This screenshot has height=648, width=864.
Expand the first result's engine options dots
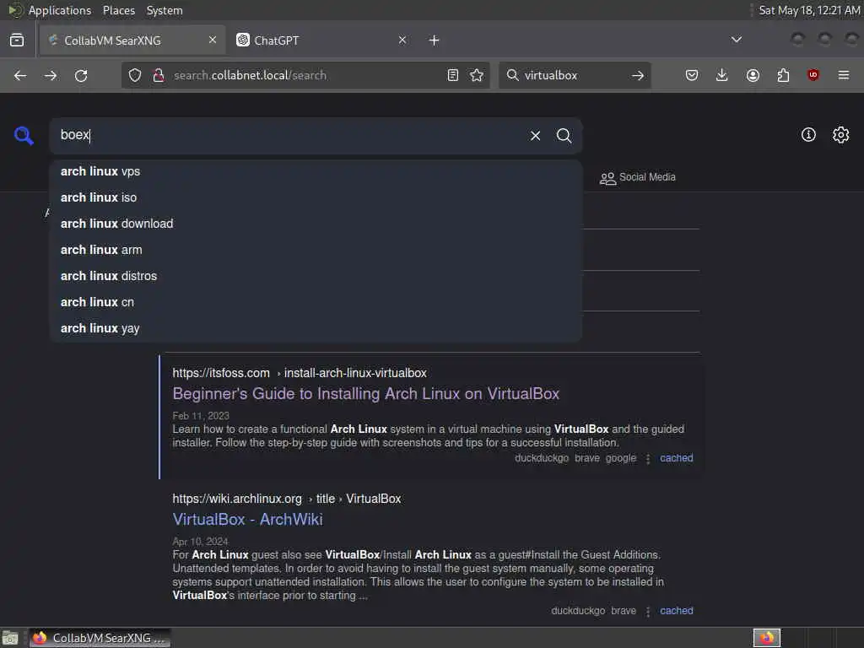tap(648, 458)
